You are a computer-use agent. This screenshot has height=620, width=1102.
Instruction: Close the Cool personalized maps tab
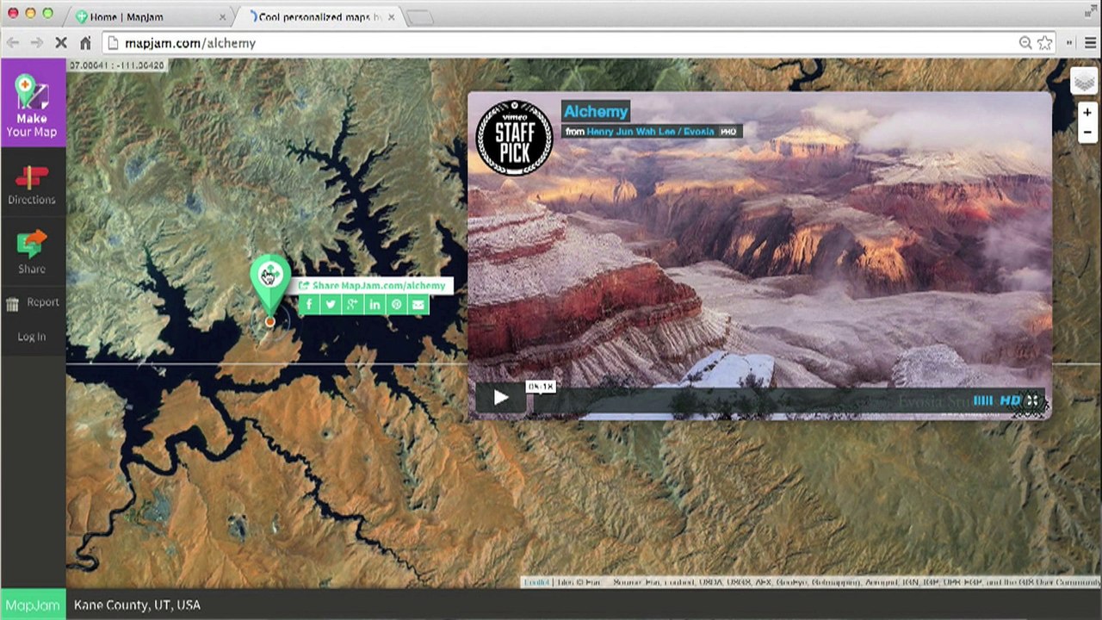click(392, 16)
